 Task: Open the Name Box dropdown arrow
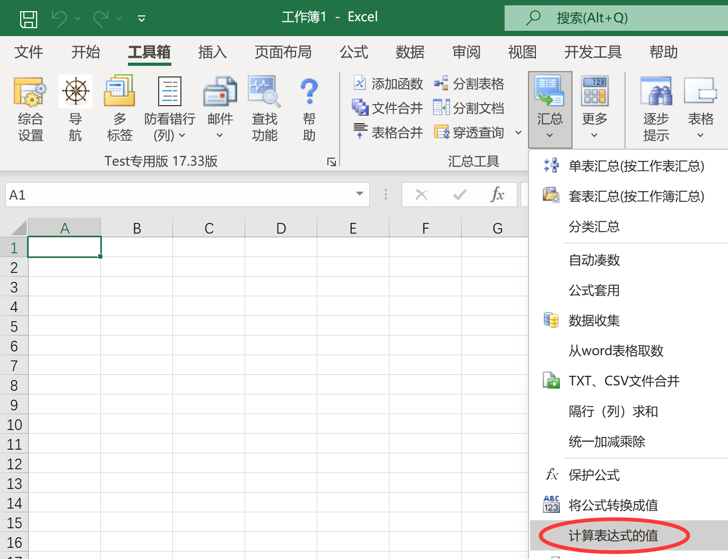pos(360,194)
